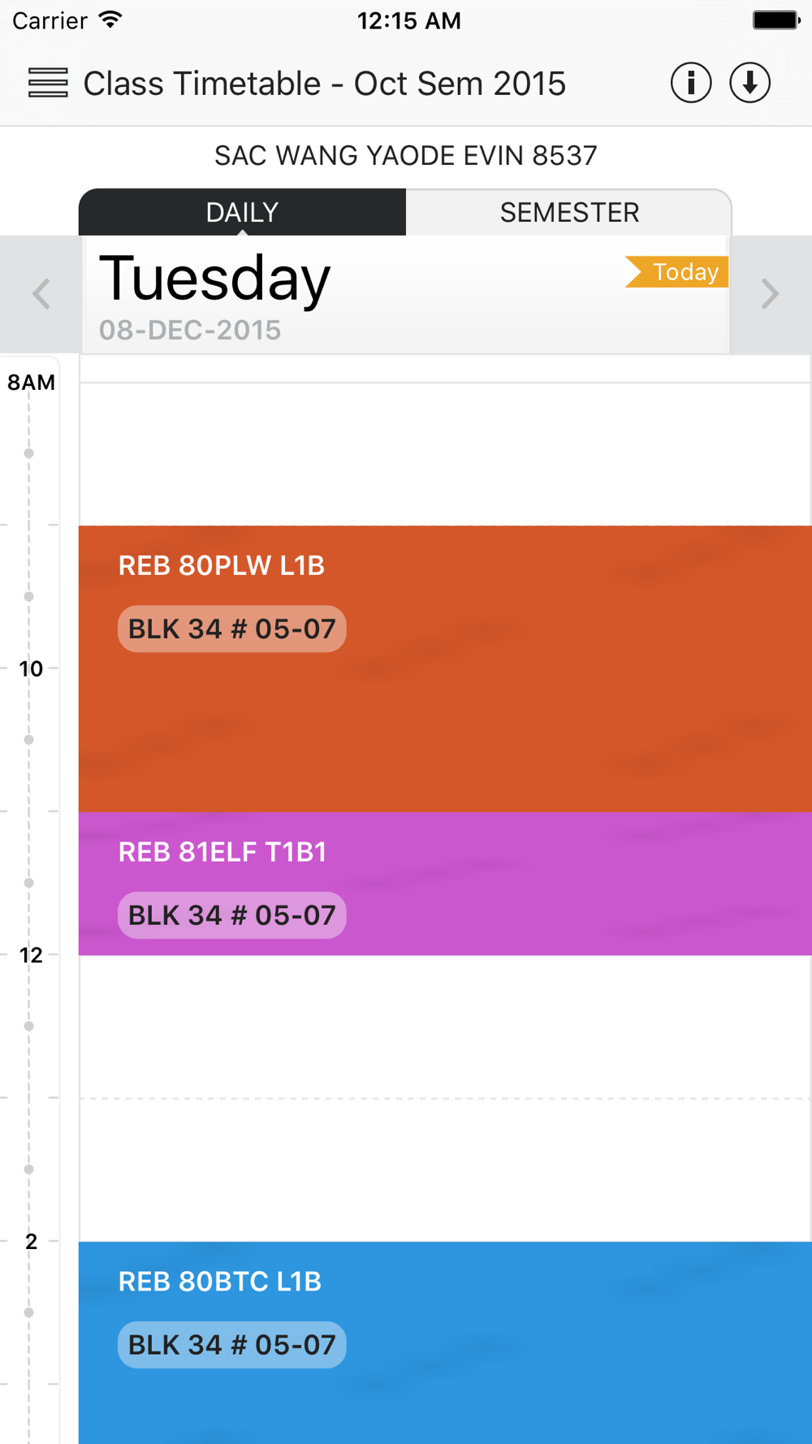Tap the download arrow icon
This screenshot has height=1444, width=812.
(749, 83)
